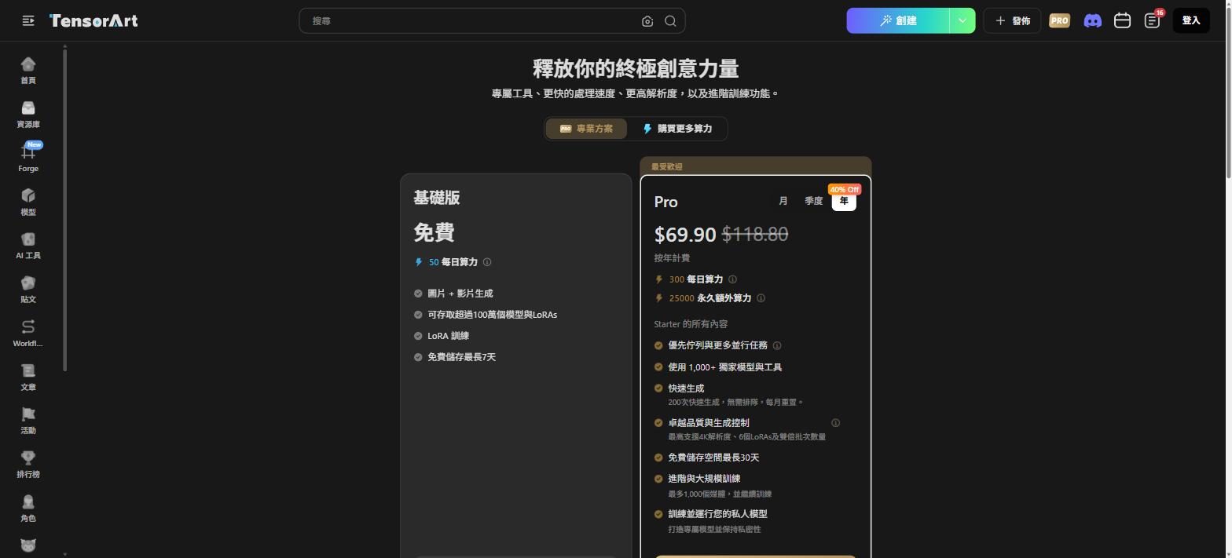Open the Discord icon
This screenshot has height=558, width=1232.
[1092, 20]
